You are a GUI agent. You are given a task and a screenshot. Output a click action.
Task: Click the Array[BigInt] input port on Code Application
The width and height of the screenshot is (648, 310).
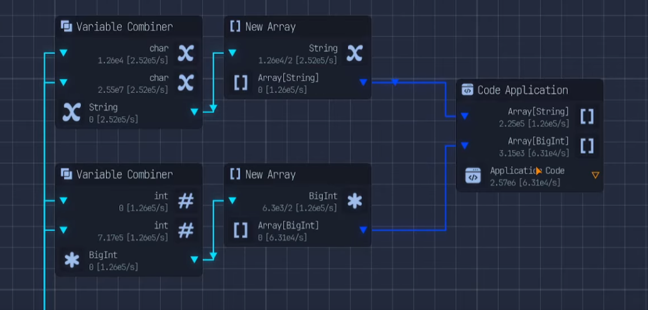(x=465, y=146)
